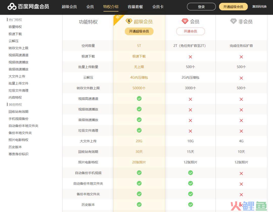Click the 登录 login button
This screenshot has height=212, width=273.
coord(201,7)
